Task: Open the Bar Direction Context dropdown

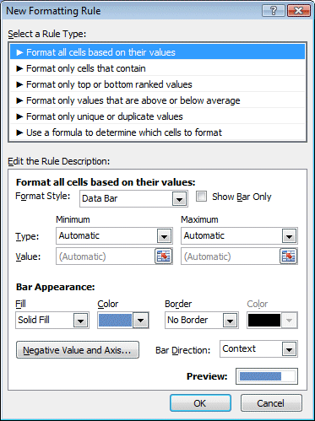Action: pos(258,349)
